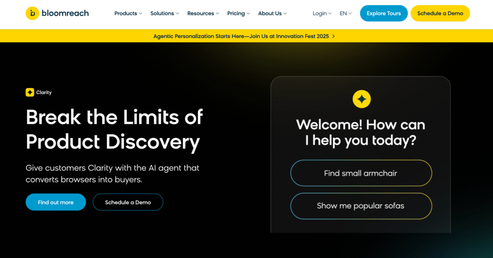Select the Find small armchair suggestion
The width and height of the screenshot is (493, 258).
click(x=361, y=173)
